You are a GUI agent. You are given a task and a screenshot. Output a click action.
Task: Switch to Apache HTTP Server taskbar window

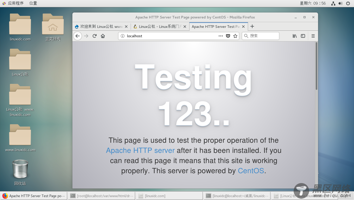(x=34, y=196)
